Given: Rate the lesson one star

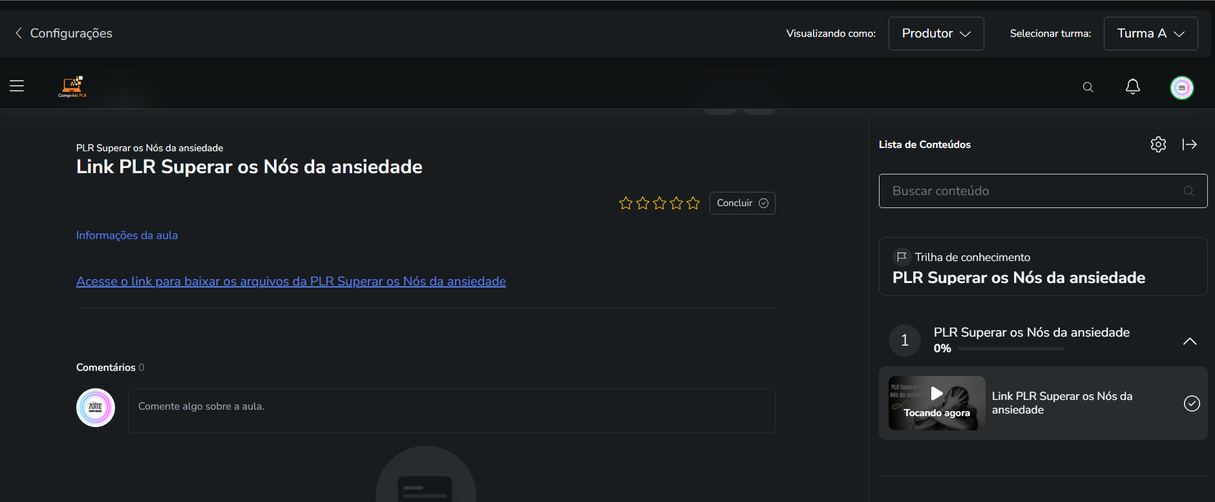Looking at the screenshot, I should click(x=626, y=204).
